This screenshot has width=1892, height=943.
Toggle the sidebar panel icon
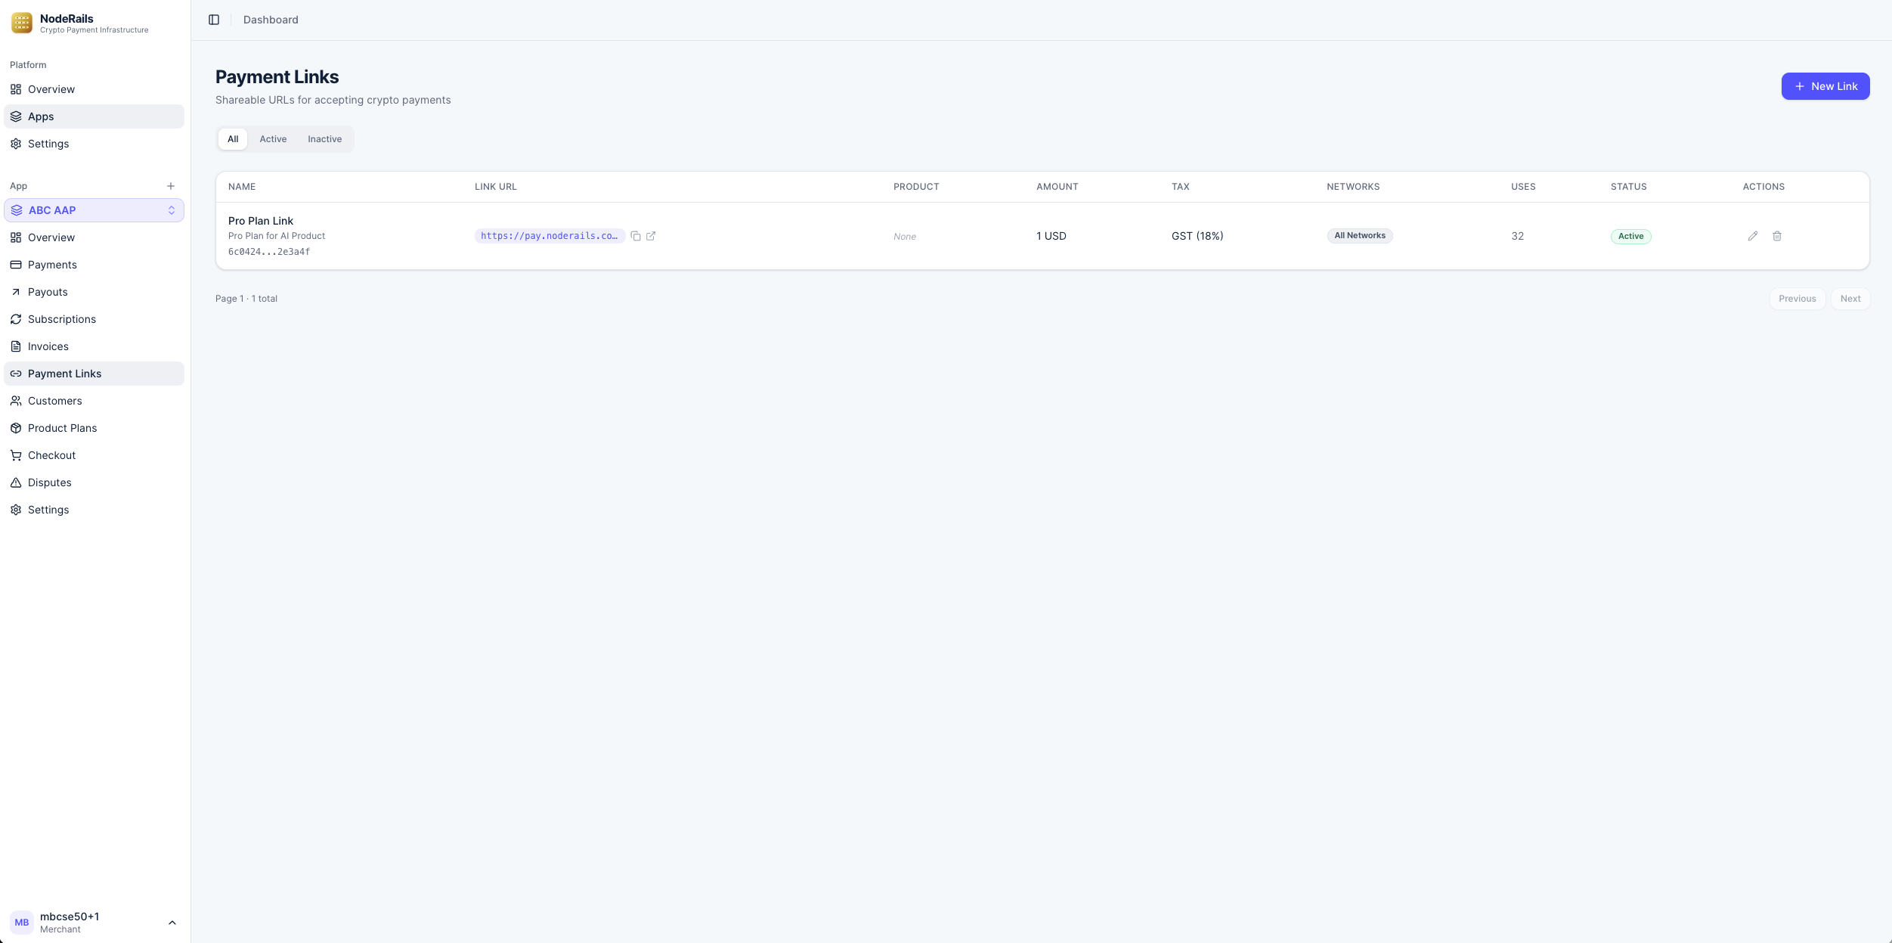(x=214, y=20)
